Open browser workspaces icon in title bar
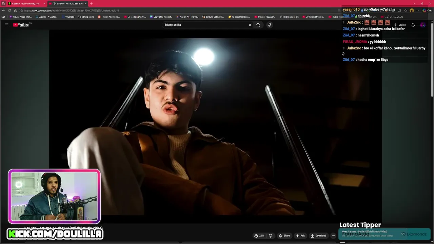 [3, 3]
